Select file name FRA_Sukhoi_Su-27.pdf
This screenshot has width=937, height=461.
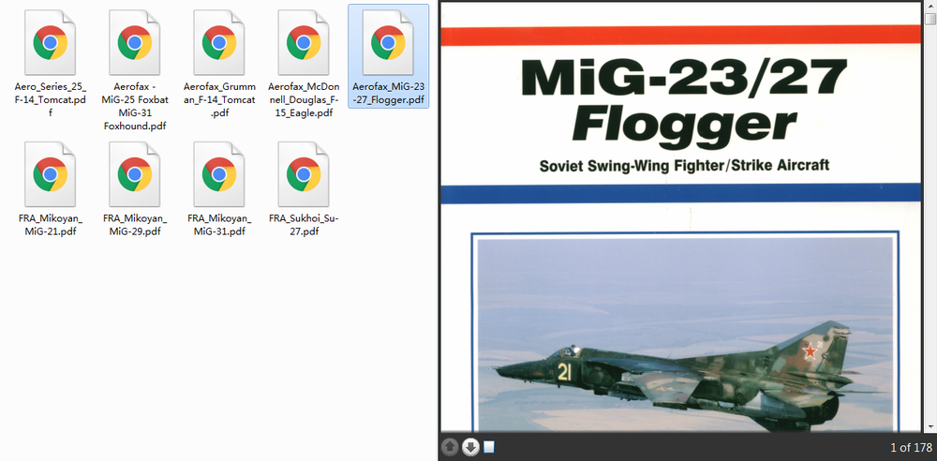click(x=304, y=225)
